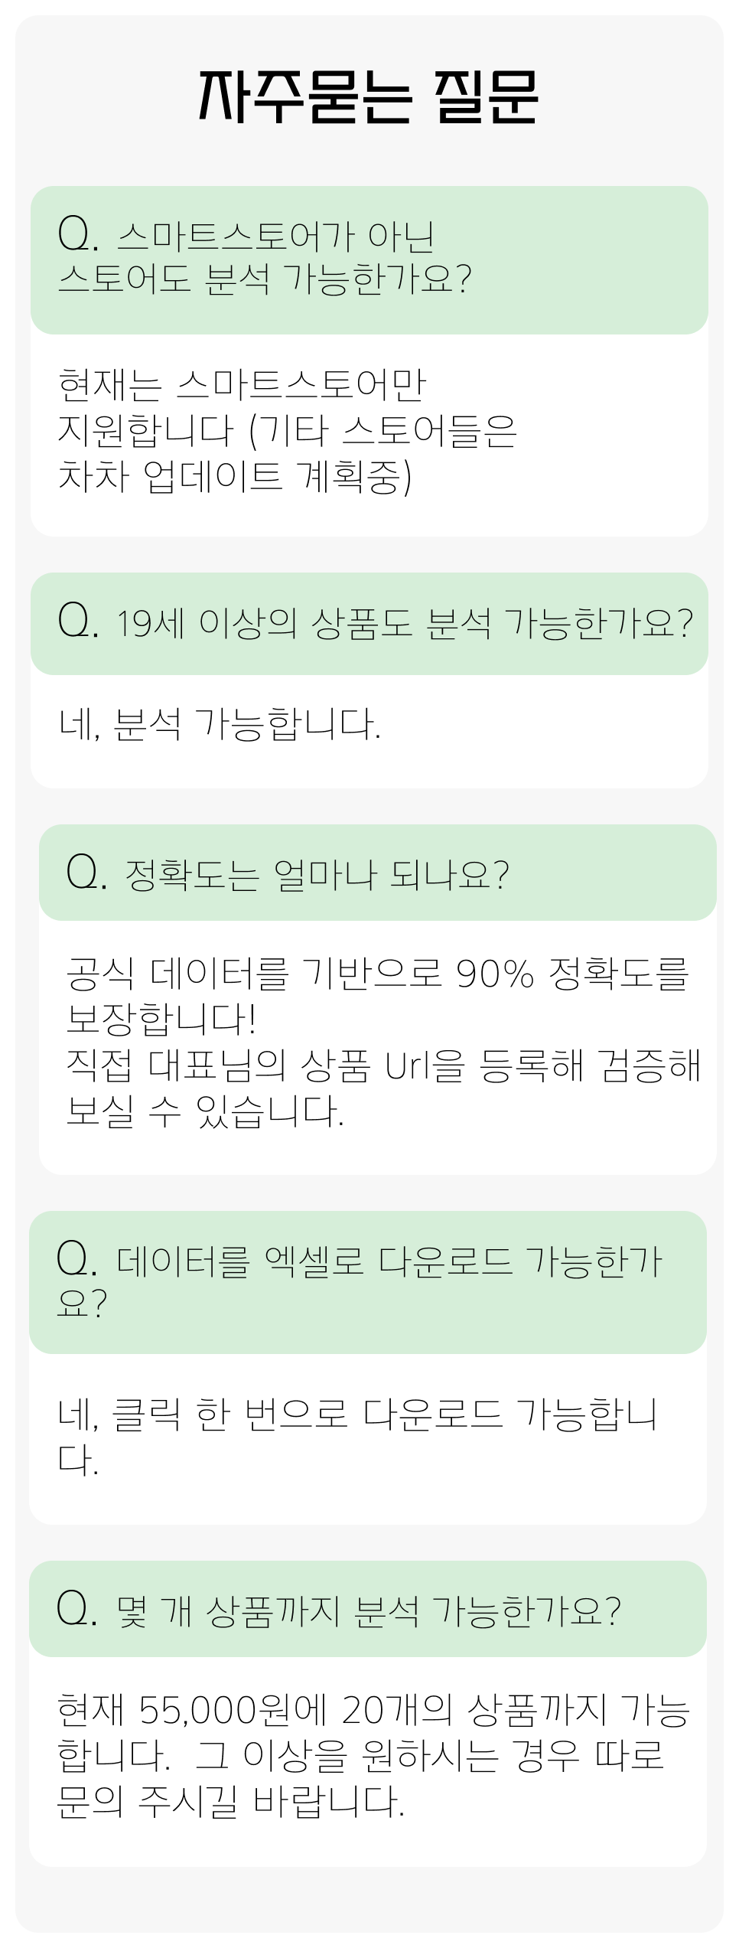Click the '90%' accuracy figure in the answer
This screenshot has width=739, height=1948.
click(x=495, y=974)
